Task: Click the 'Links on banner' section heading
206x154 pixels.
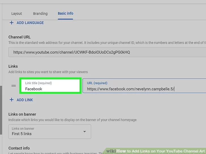Action: click(x=22, y=114)
